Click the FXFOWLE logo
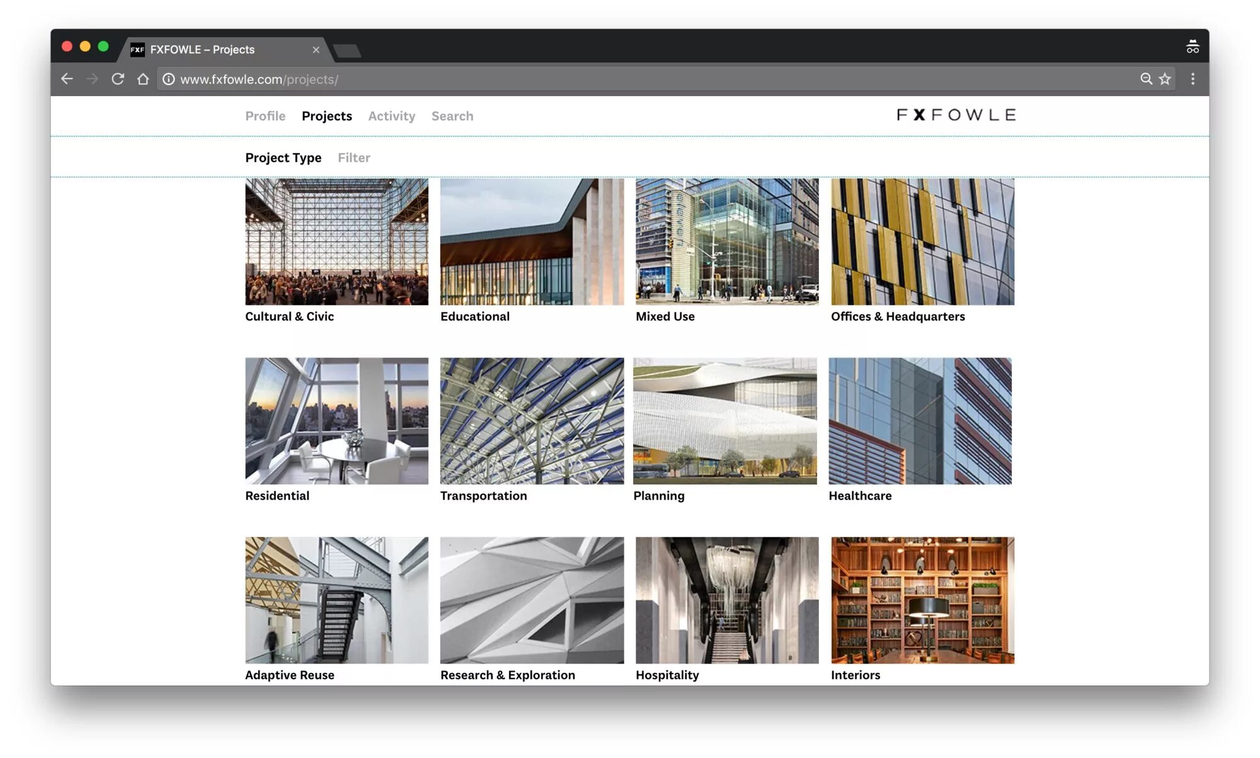Image resolution: width=1260 pixels, height=758 pixels. [956, 115]
